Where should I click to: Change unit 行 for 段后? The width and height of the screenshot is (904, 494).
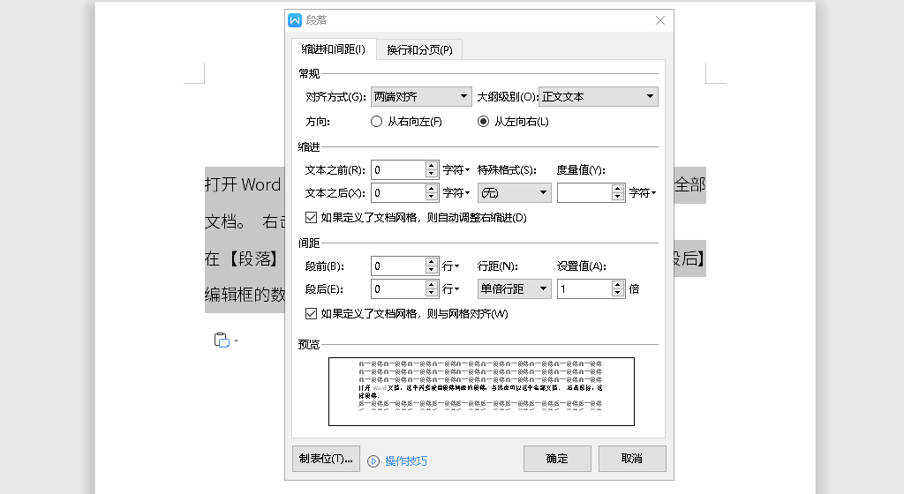click(451, 289)
